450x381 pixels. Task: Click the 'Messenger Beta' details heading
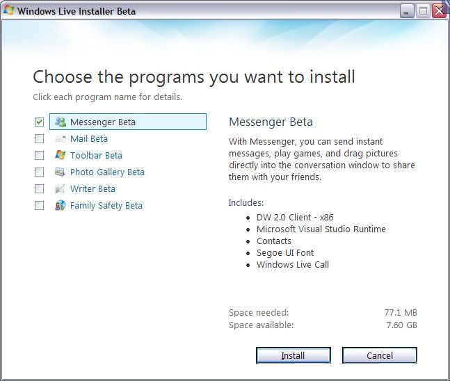[271, 122]
